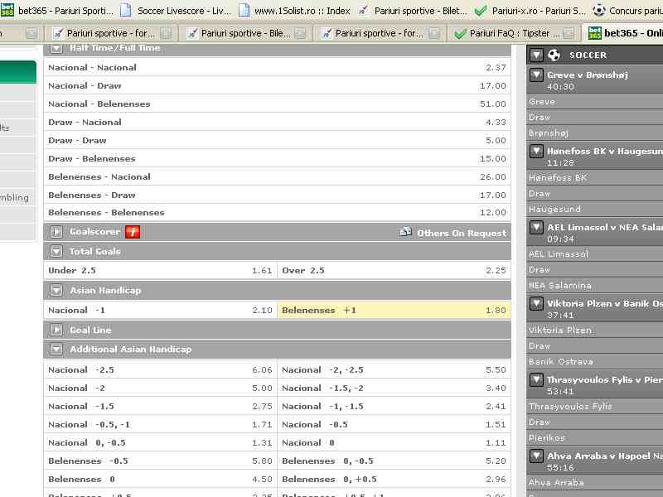Screen dimensions: 663x497
Task: Open the www.1Solist.ro :: Index bookmark
Action: [294, 10]
